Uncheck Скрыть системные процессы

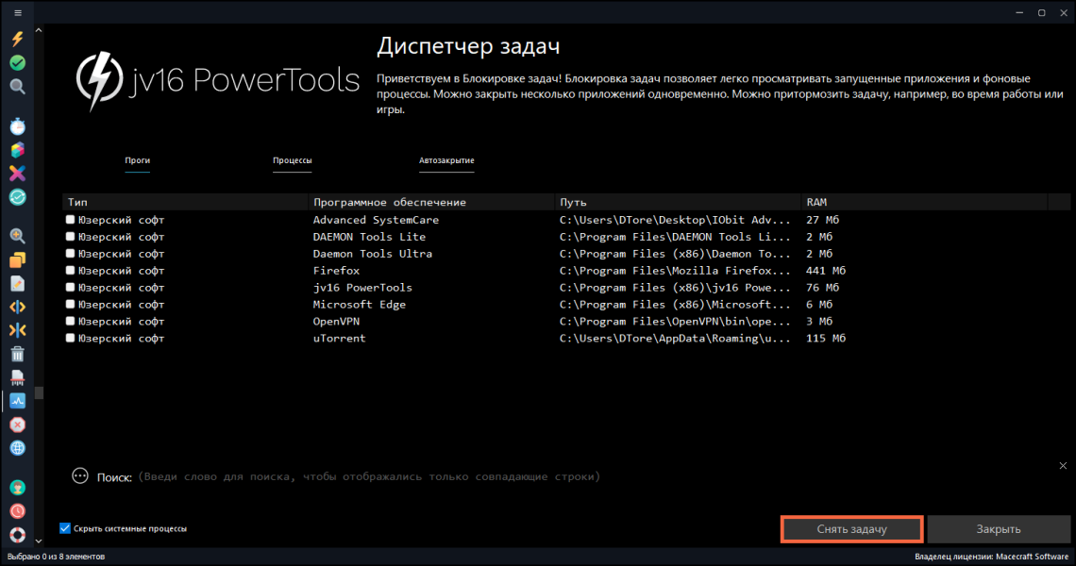pyautogui.click(x=65, y=528)
